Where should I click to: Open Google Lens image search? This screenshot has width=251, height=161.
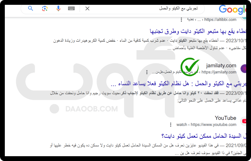pyautogui.click(x=45, y=9)
